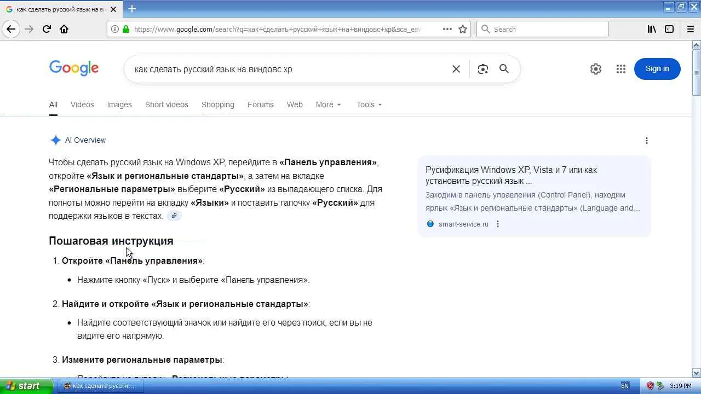
Task: Click the Google logo
Action: tap(74, 68)
